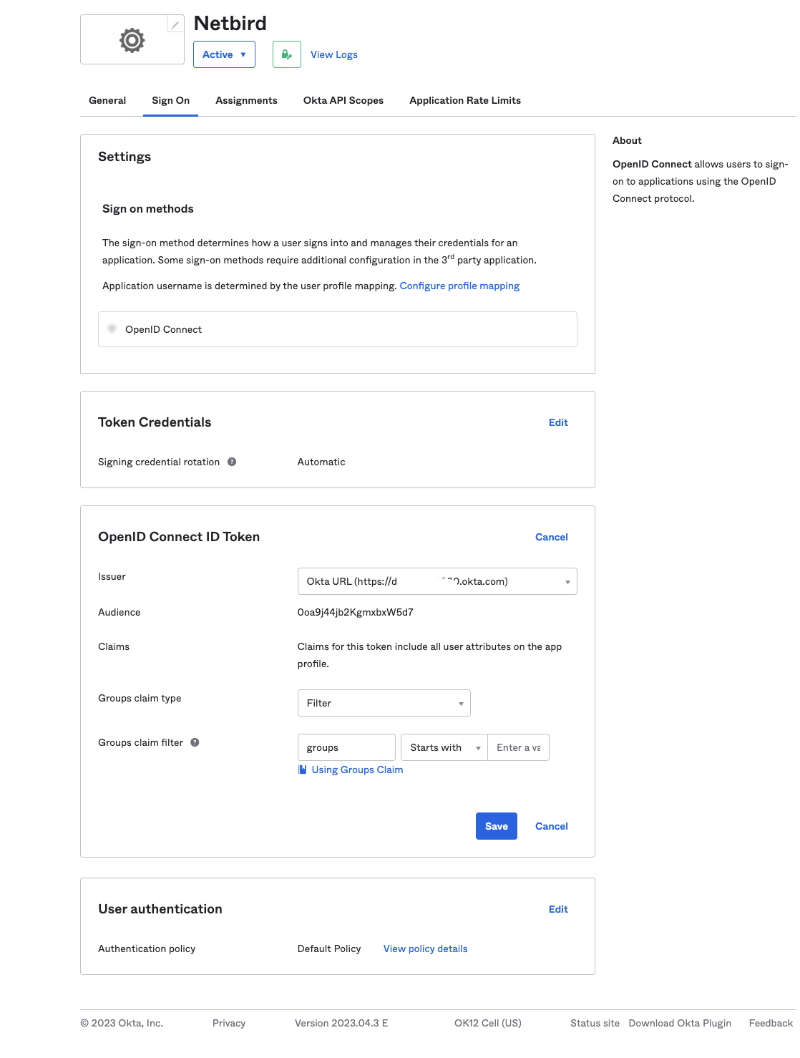Open the Starts with condition dropdown

pos(444,747)
